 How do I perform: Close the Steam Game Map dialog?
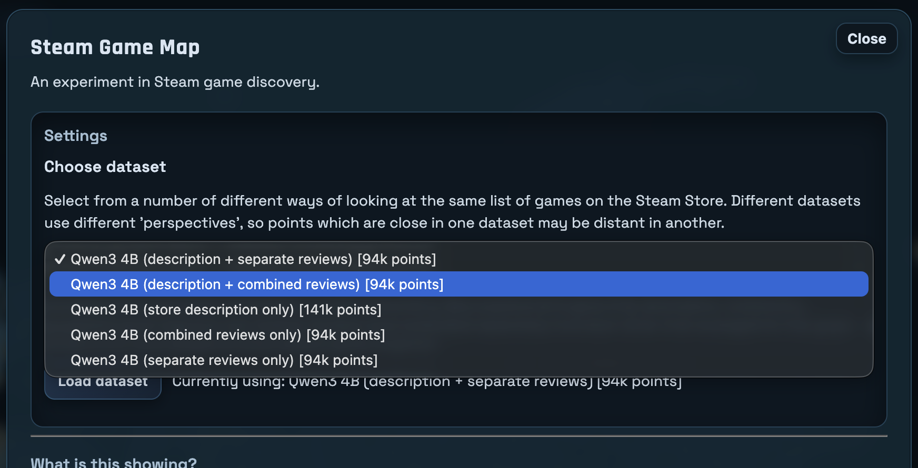click(866, 39)
